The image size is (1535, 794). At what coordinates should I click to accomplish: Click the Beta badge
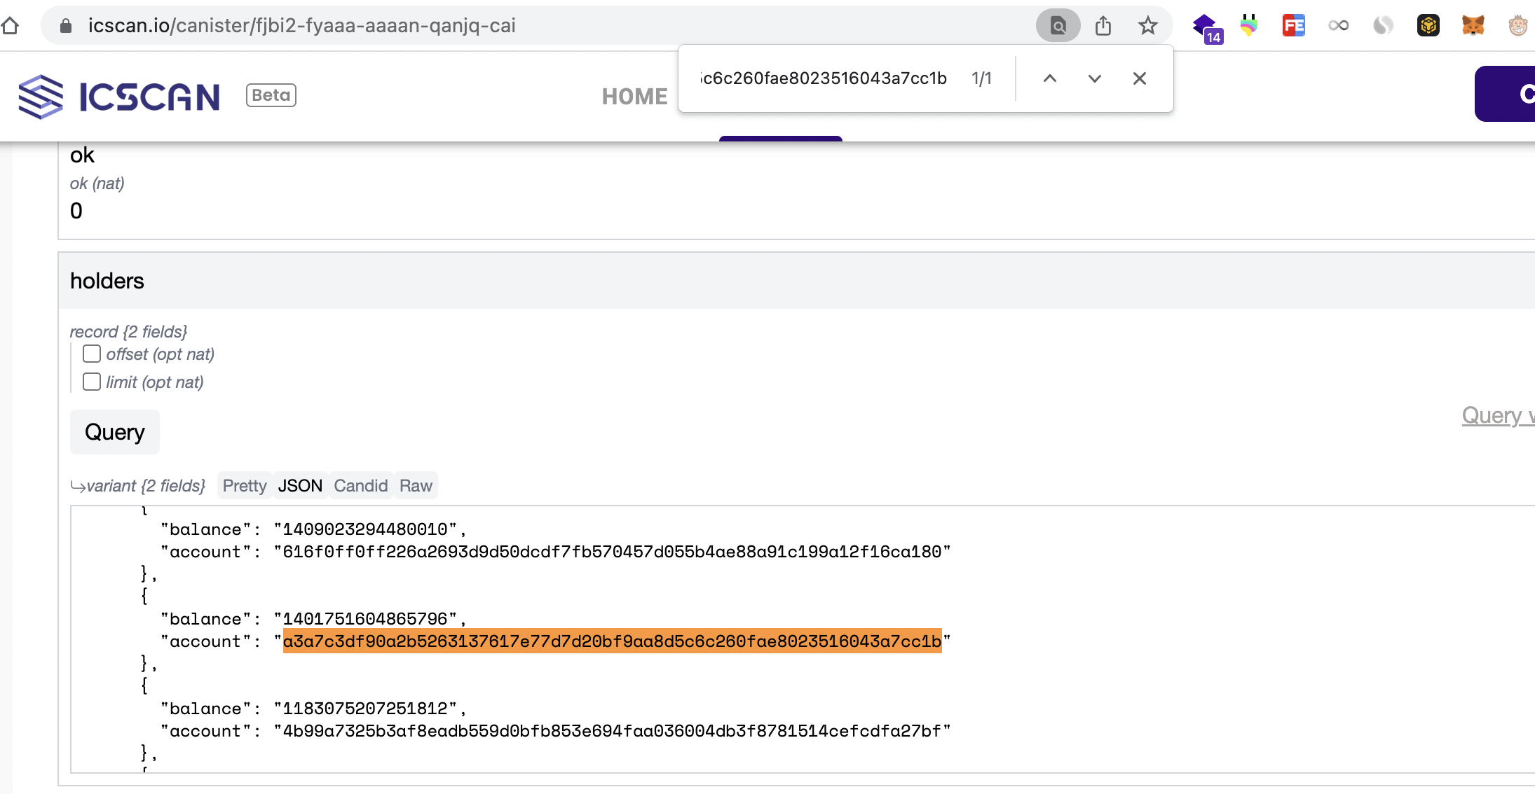271,95
